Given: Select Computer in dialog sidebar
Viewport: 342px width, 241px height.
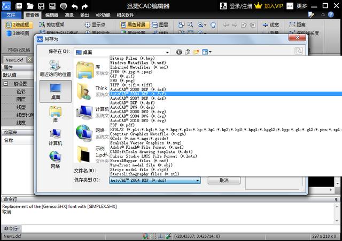Looking at the screenshot, I should [x=56, y=137].
